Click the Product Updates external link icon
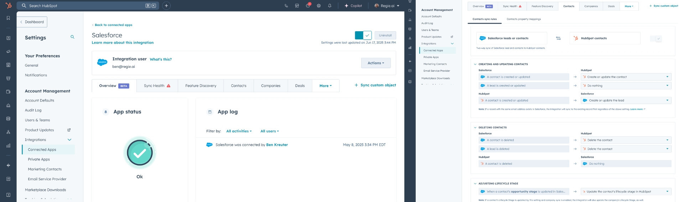The image size is (684, 202). pyautogui.click(x=69, y=130)
